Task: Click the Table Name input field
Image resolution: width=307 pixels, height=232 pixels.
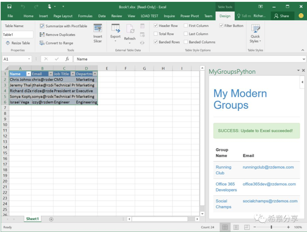Action: (18, 34)
